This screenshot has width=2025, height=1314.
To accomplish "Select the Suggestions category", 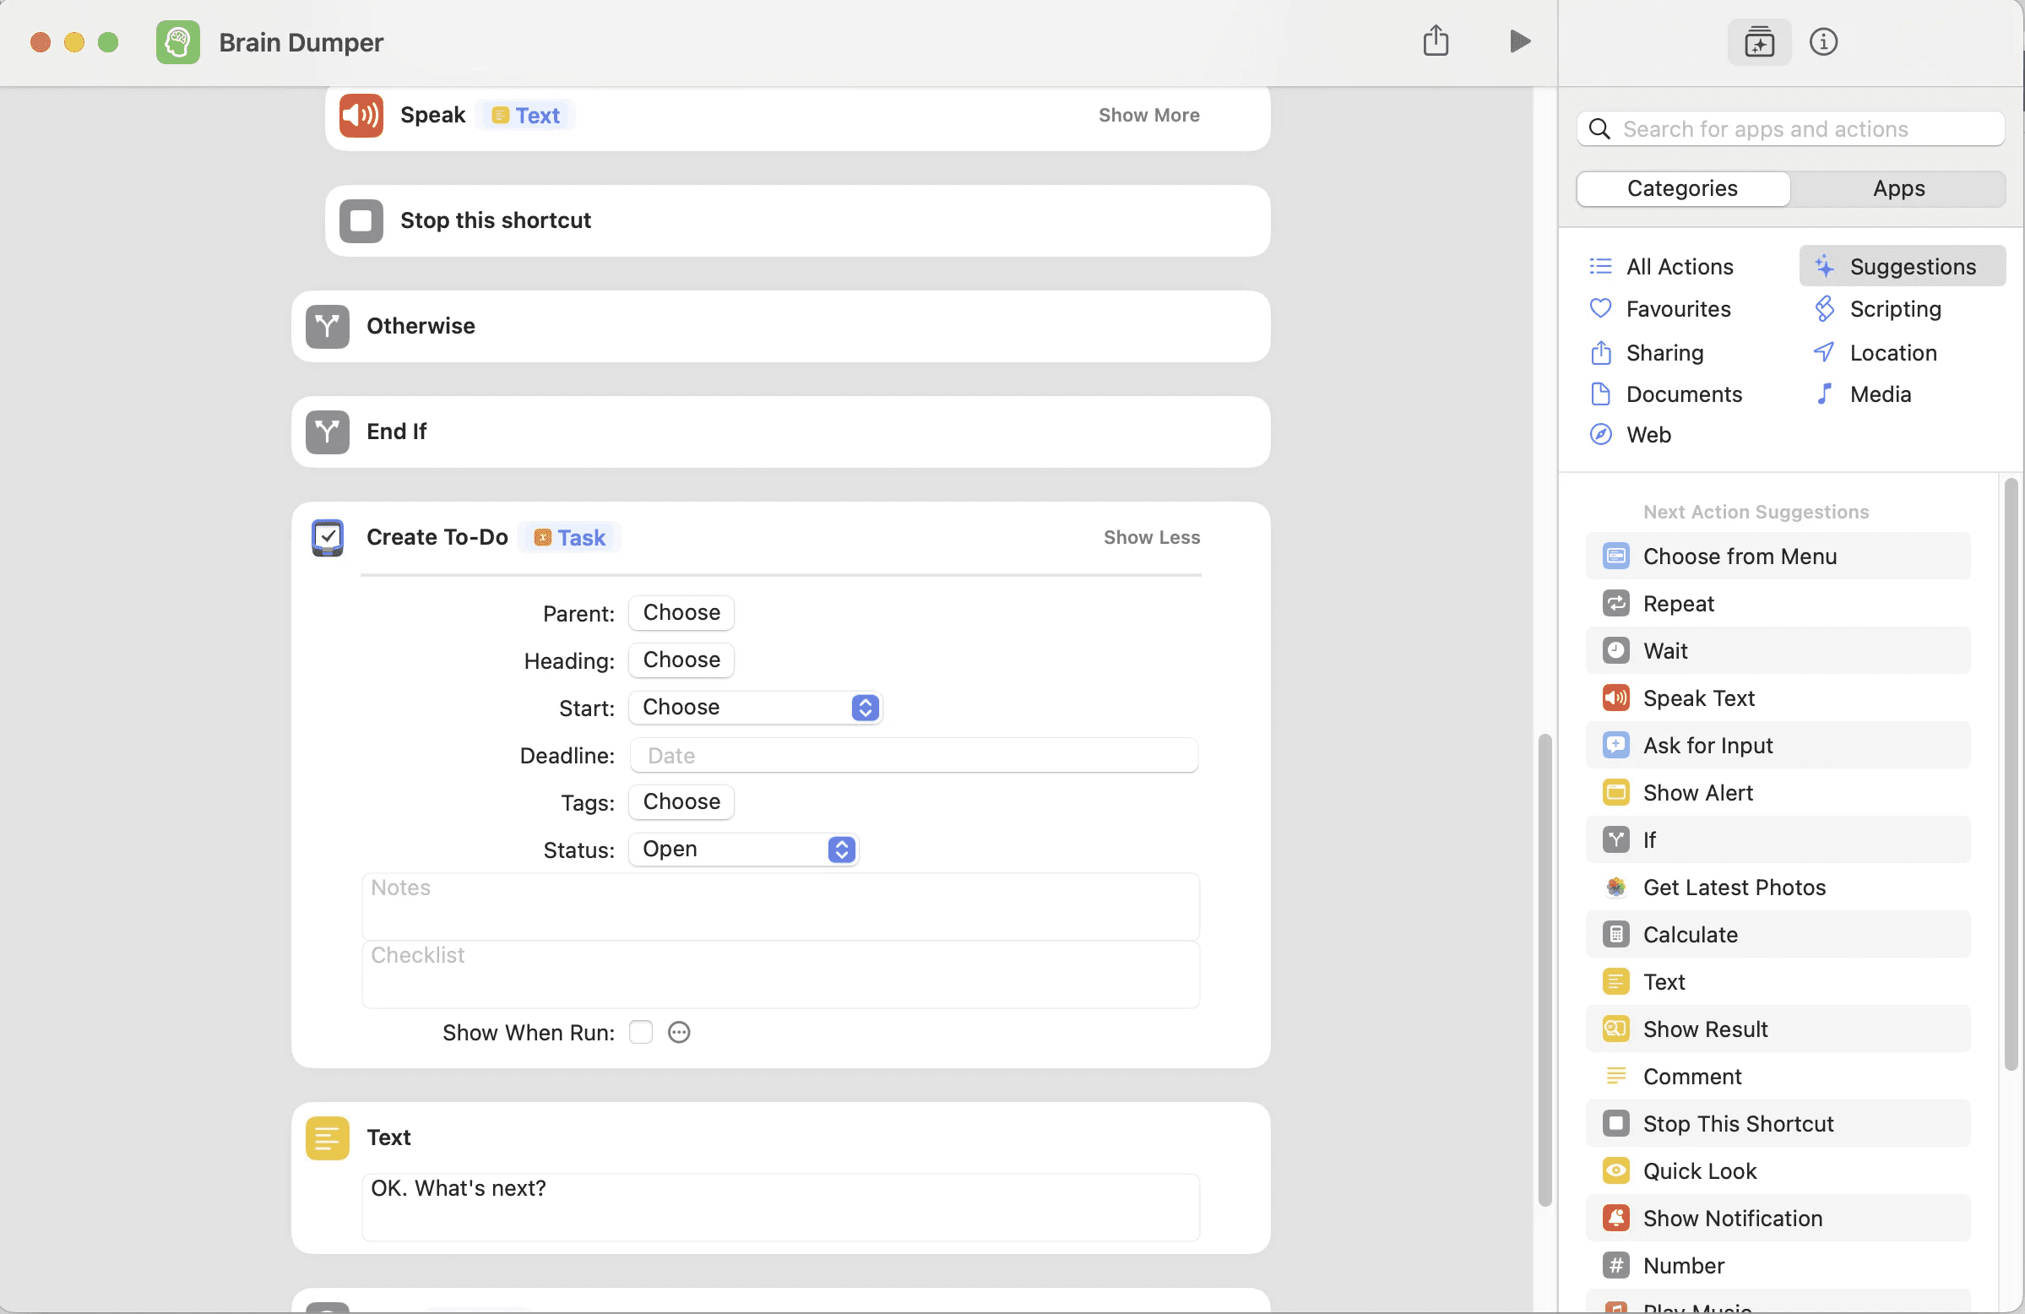I will 1902,266.
